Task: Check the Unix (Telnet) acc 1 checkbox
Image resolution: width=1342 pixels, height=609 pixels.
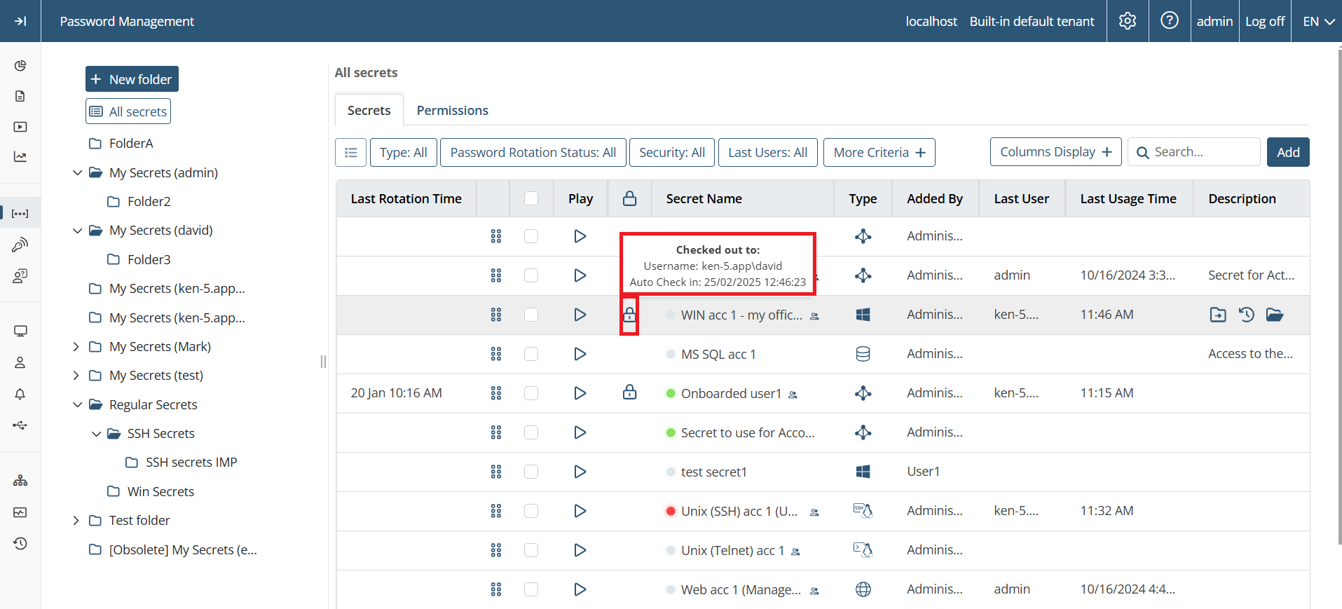Action: pyautogui.click(x=531, y=550)
